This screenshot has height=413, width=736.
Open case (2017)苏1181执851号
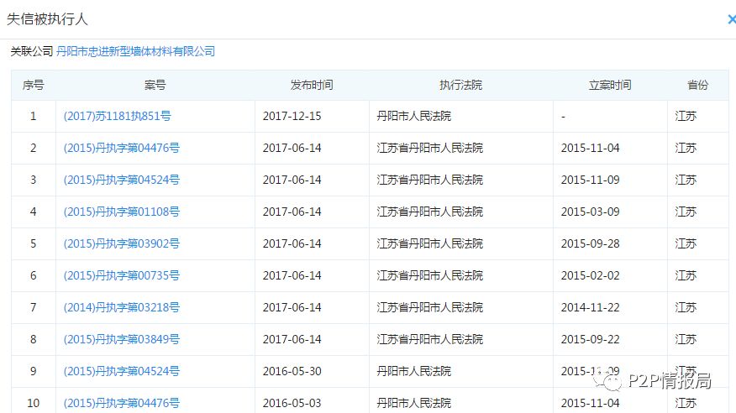118,116
